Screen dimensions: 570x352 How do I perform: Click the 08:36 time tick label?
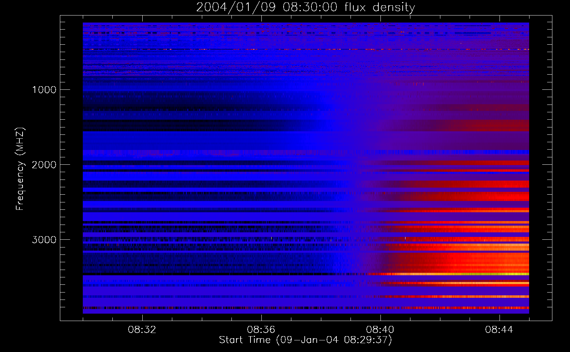click(x=261, y=330)
